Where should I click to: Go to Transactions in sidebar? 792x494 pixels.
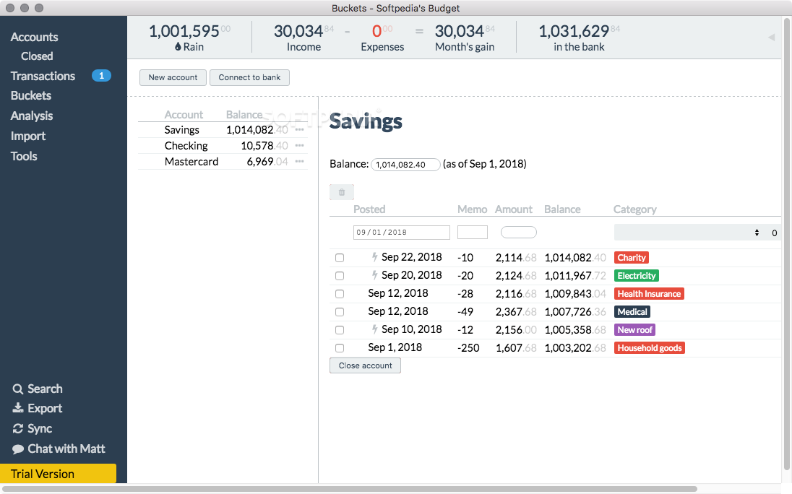(x=43, y=76)
